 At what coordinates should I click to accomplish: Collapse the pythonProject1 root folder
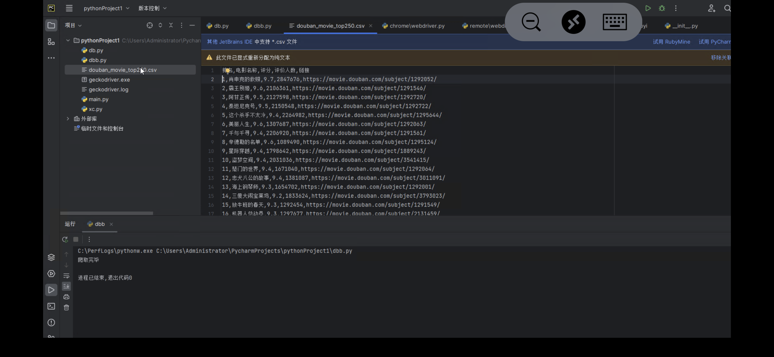pyautogui.click(x=68, y=41)
